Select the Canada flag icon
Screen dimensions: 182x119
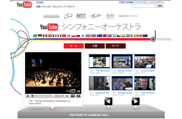click(139, 36)
